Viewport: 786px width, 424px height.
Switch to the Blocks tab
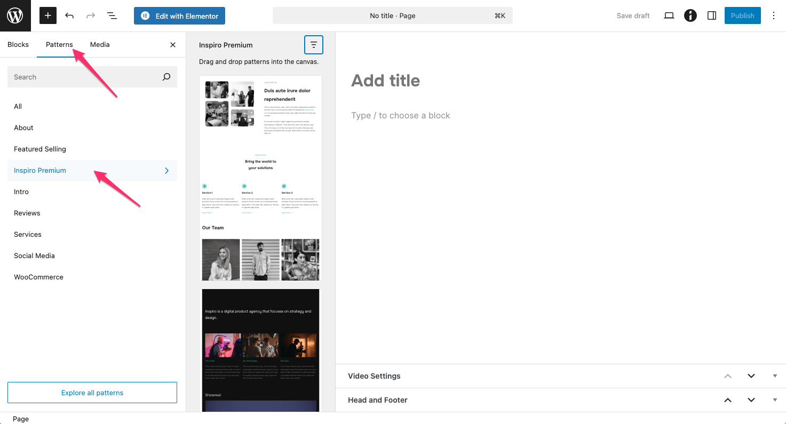[x=18, y=45]
